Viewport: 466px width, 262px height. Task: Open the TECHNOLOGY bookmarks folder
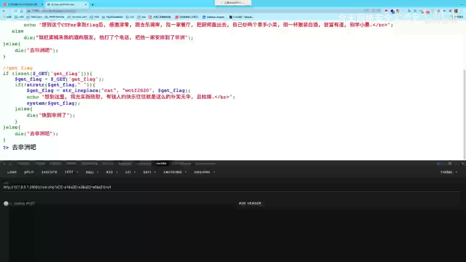(x=77, y=17)
